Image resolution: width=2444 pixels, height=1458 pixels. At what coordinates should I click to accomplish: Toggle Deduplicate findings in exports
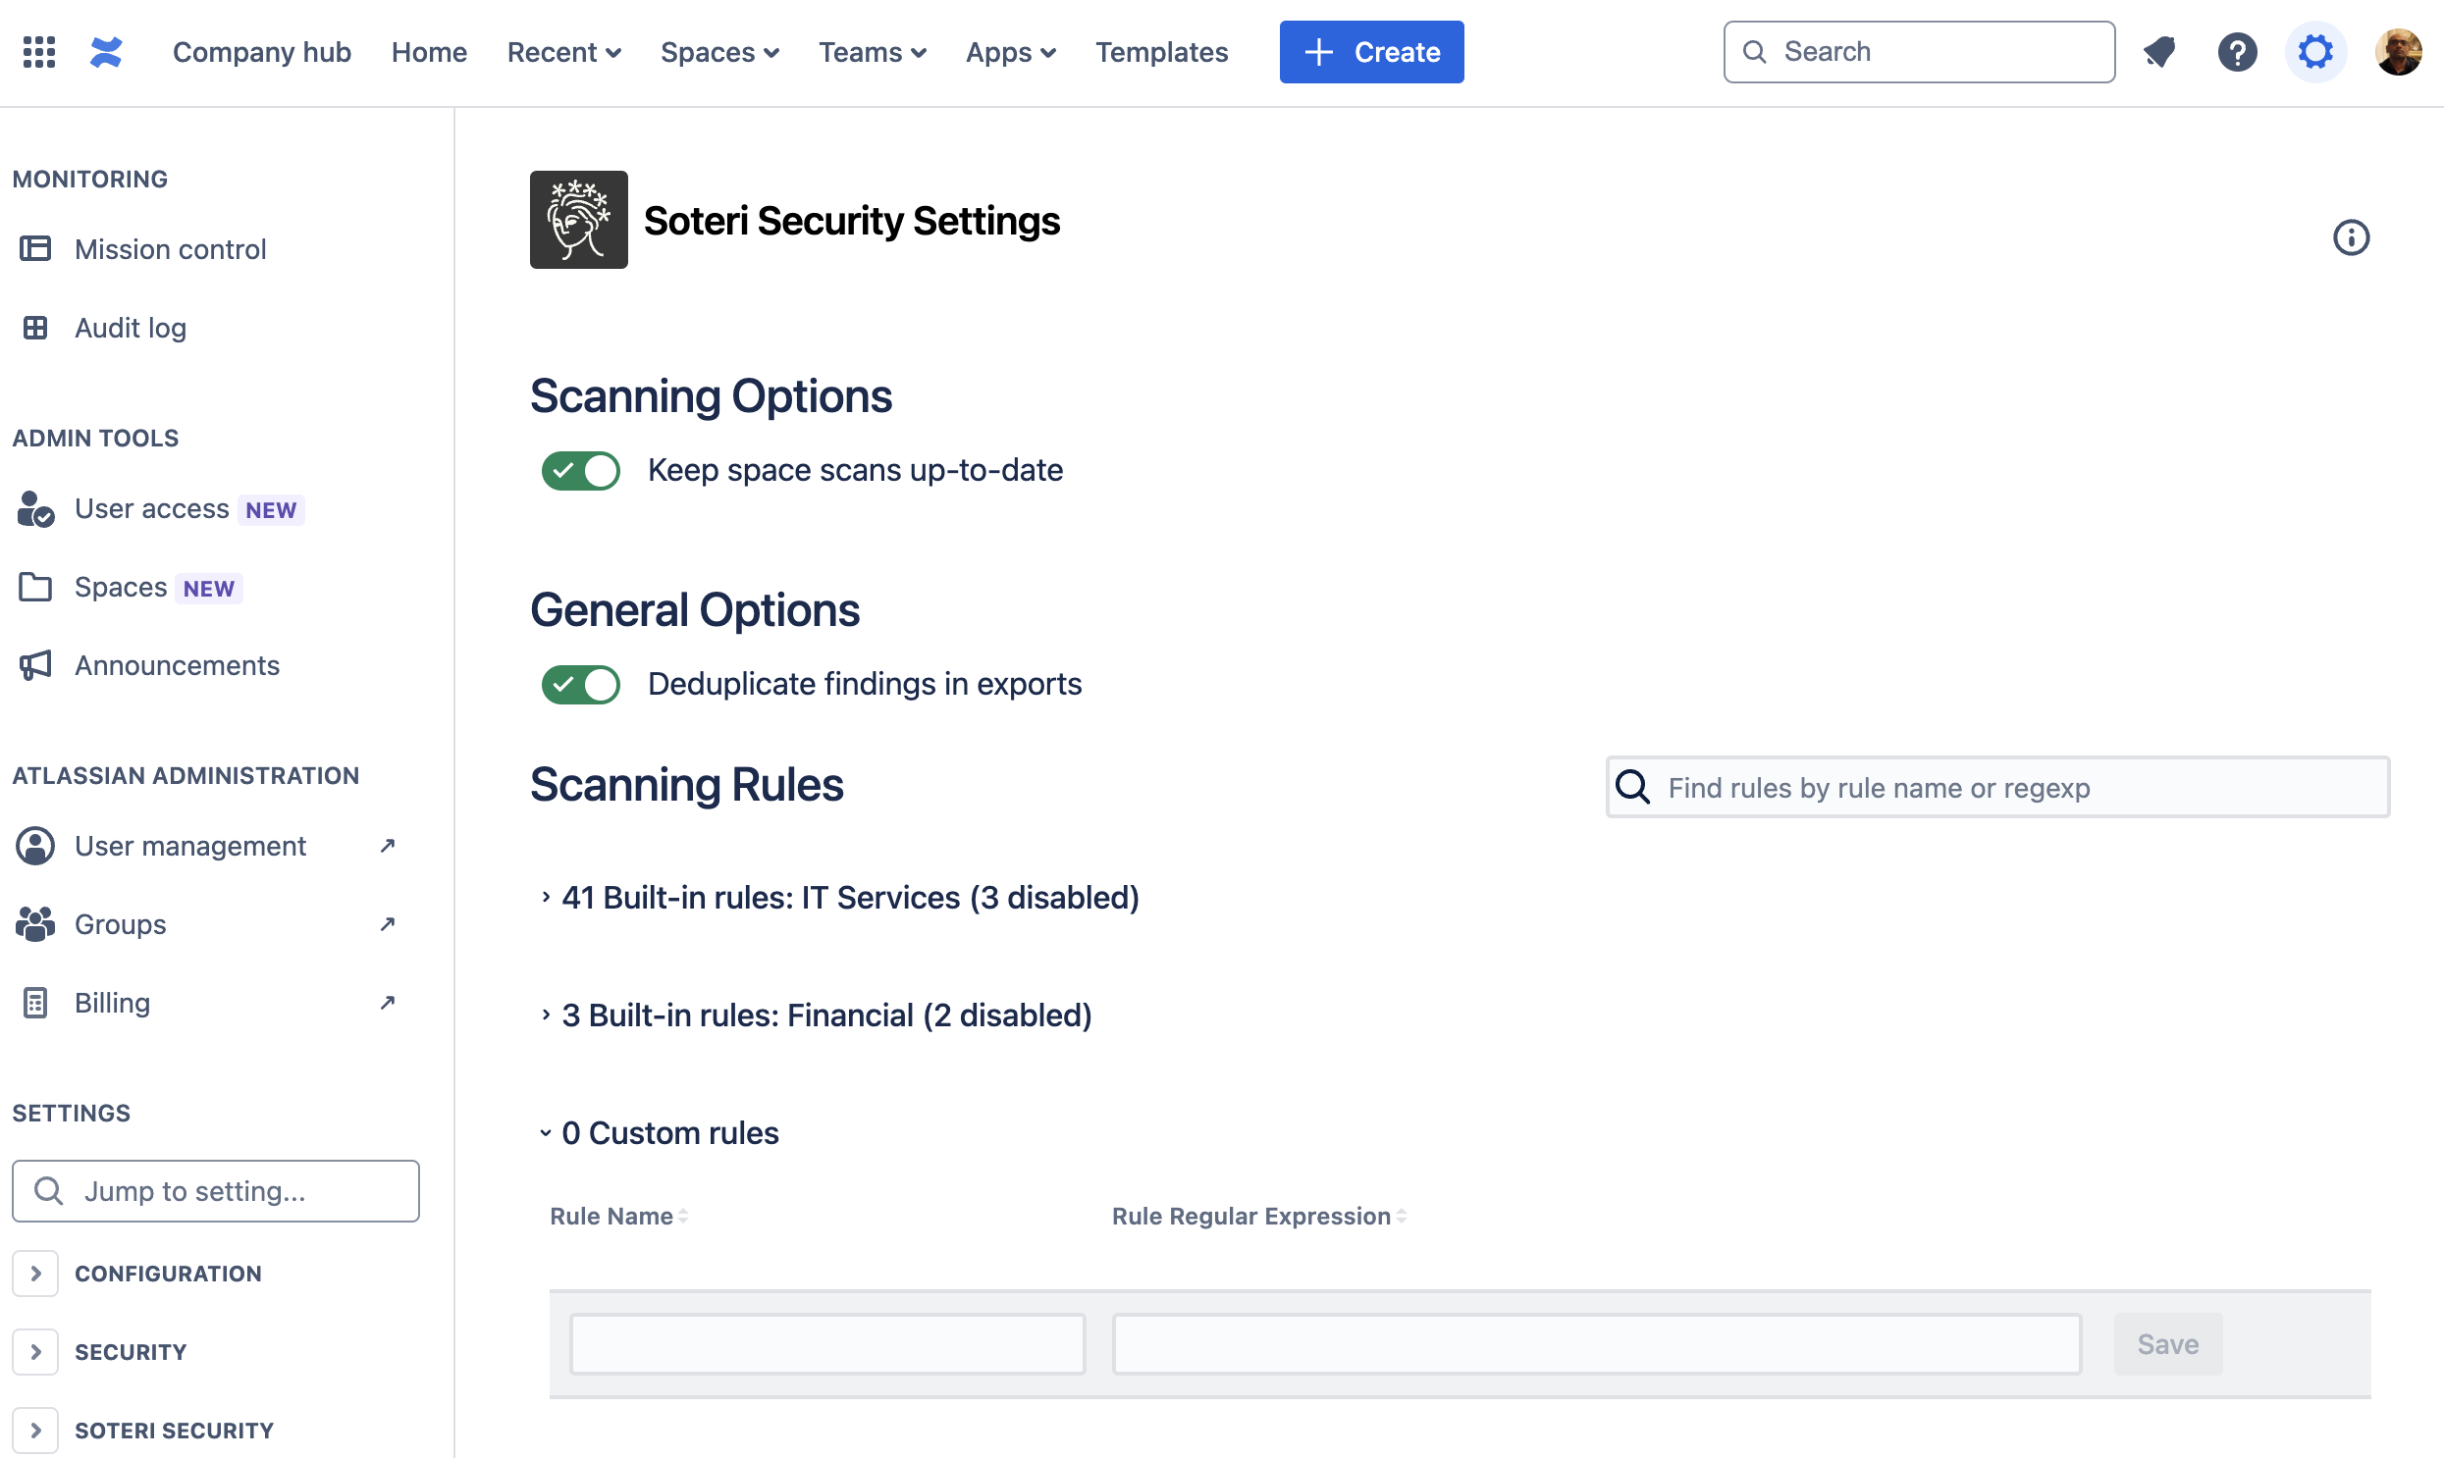581,685
